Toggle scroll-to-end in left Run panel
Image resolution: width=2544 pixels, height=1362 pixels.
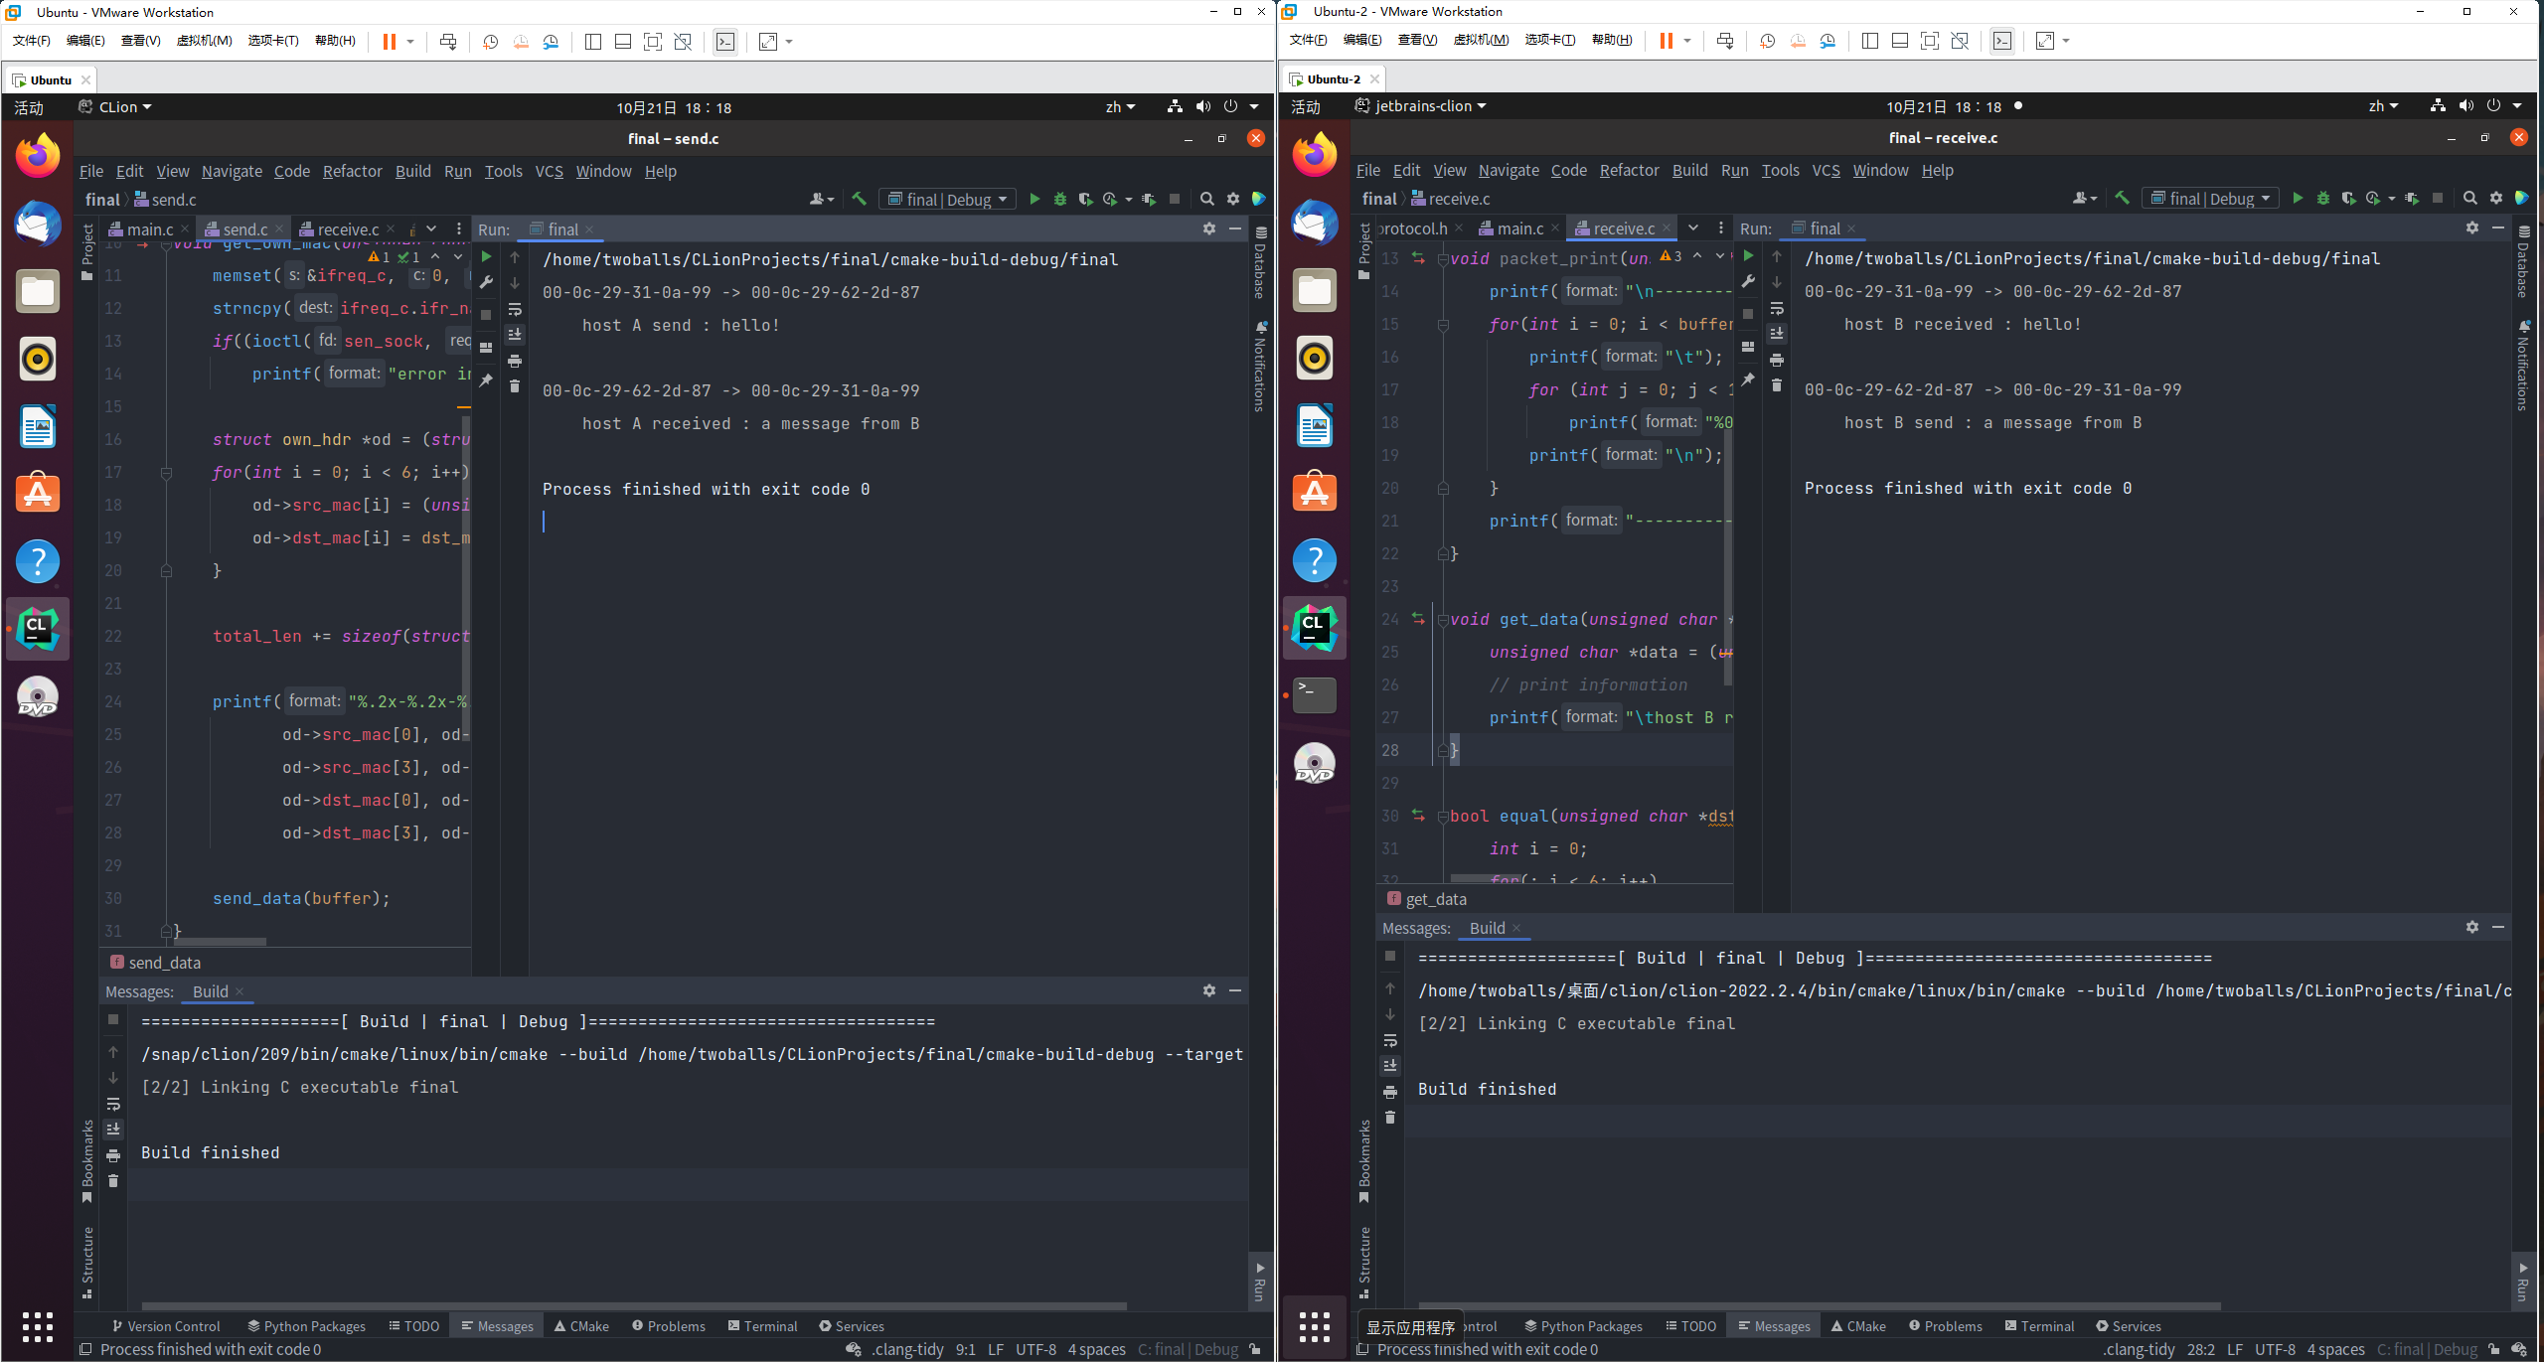coord(515,335)
